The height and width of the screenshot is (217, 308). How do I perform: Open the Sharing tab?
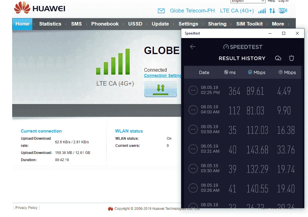217,24
